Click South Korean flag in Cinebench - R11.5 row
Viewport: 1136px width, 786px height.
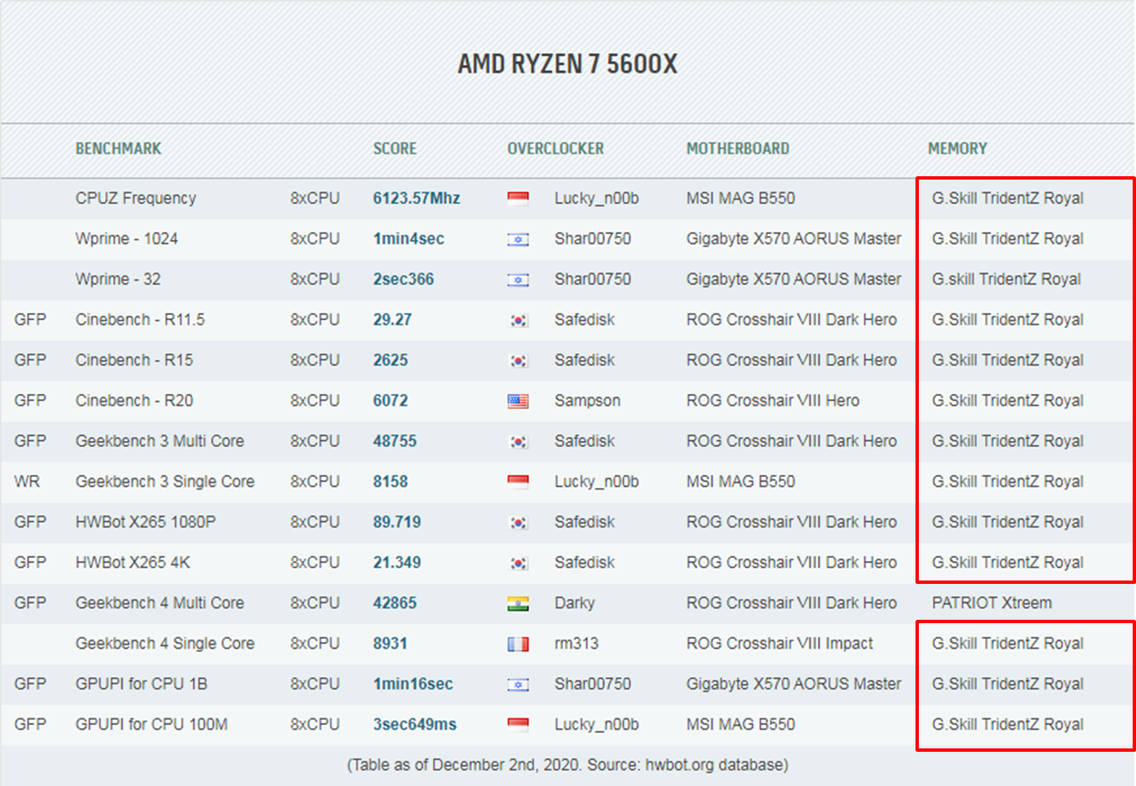(518, 321)
